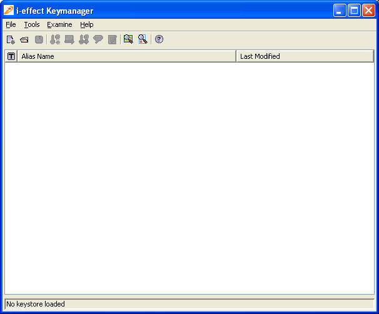Image resolution: width=379 pixels, height=314 pixels.
Task: Click the greyed-out save keystore icon
Action: coord(39,39)
